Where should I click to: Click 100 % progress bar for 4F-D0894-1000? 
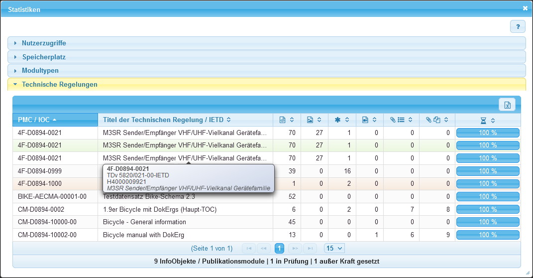pyautogui.click(x=488, y=184)
